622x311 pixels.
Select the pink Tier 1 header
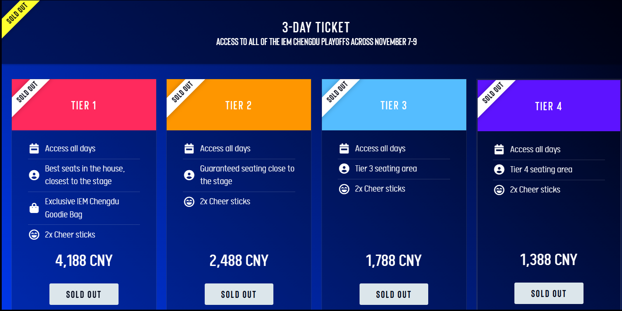click(84, 105)
